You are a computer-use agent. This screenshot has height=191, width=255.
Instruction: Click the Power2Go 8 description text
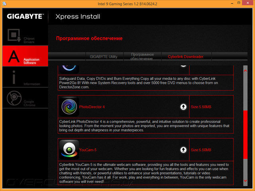click(x=139, y=83)
